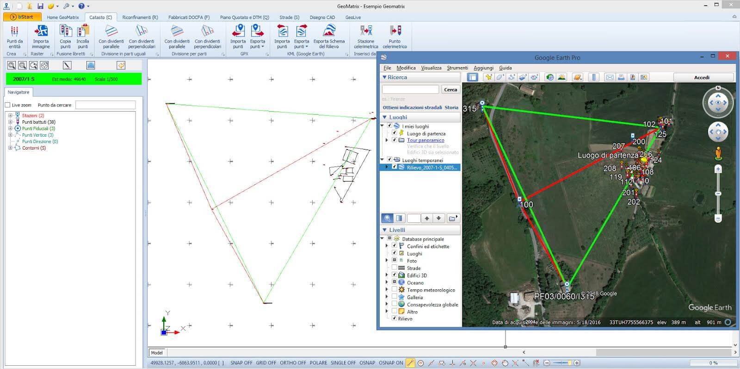
Task: Expand the Stazioni (2) tree node
Action: [10, 115]
